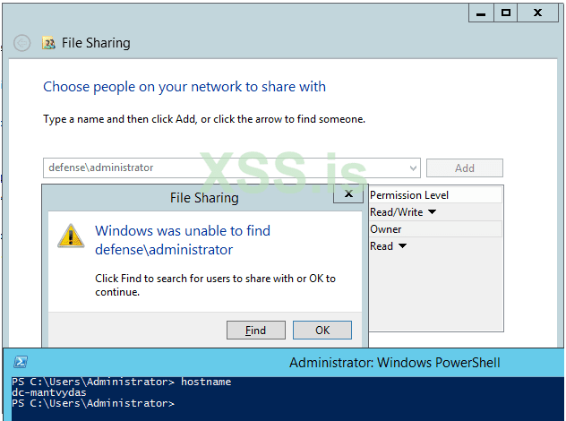
Task: Click the back arrow in File Sharing
Action: coord(21,43)
